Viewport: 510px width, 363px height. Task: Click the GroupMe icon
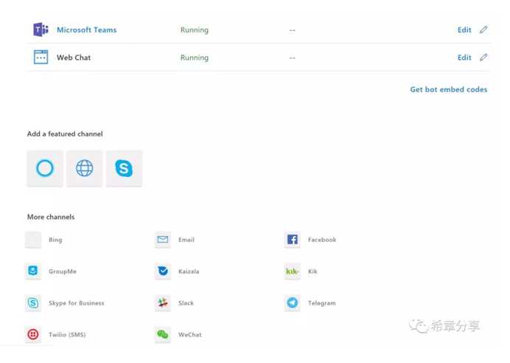[33, 272]
